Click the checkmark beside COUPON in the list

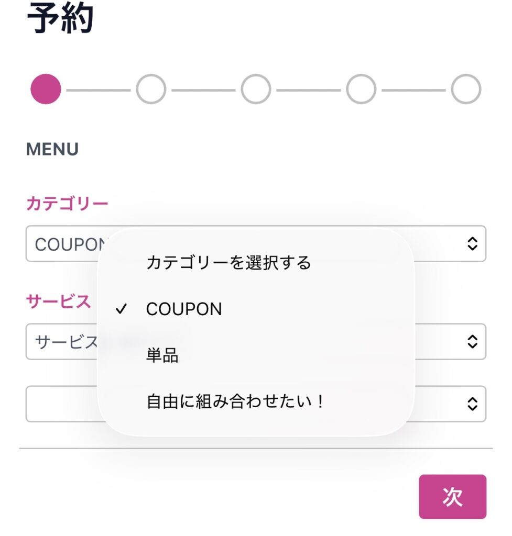(x=122, y=309)
